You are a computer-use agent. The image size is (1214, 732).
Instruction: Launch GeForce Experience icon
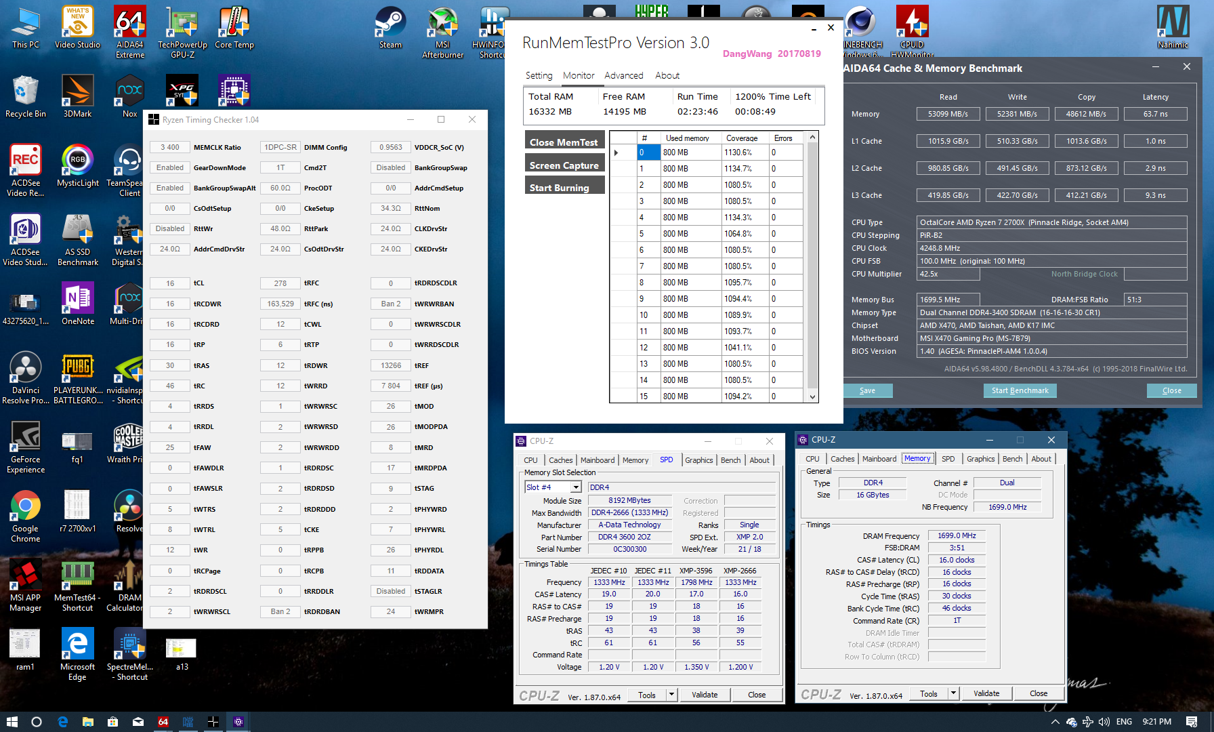26,447
